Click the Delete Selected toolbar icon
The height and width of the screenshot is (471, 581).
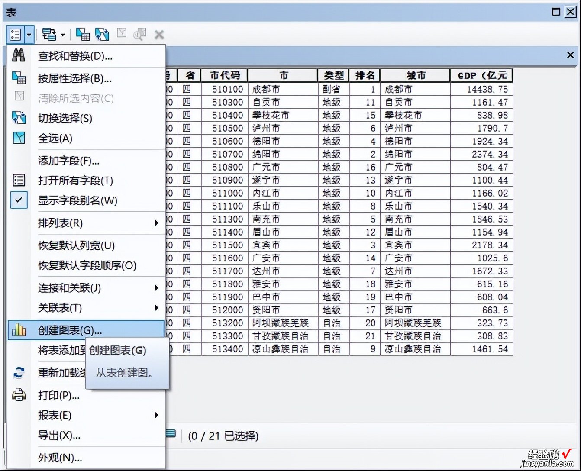pos(159,35)
